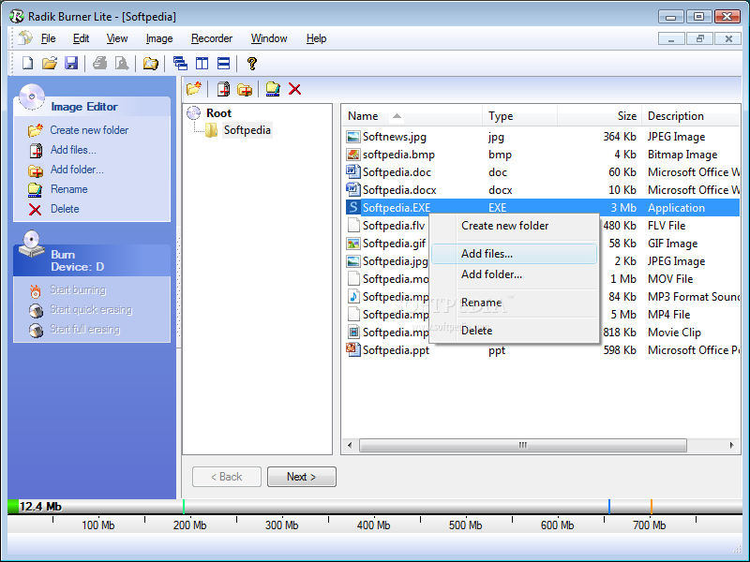Open the Edit menu
The width and height of the screenshot is (750, 562).
81,38
